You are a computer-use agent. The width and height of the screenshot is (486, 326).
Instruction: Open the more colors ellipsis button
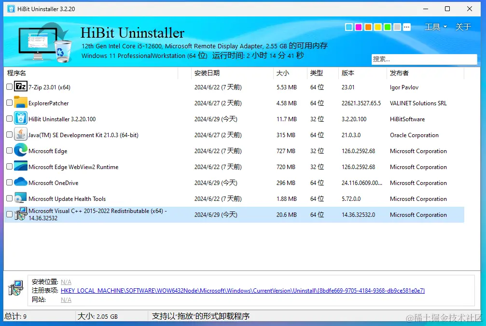[407, 28]
